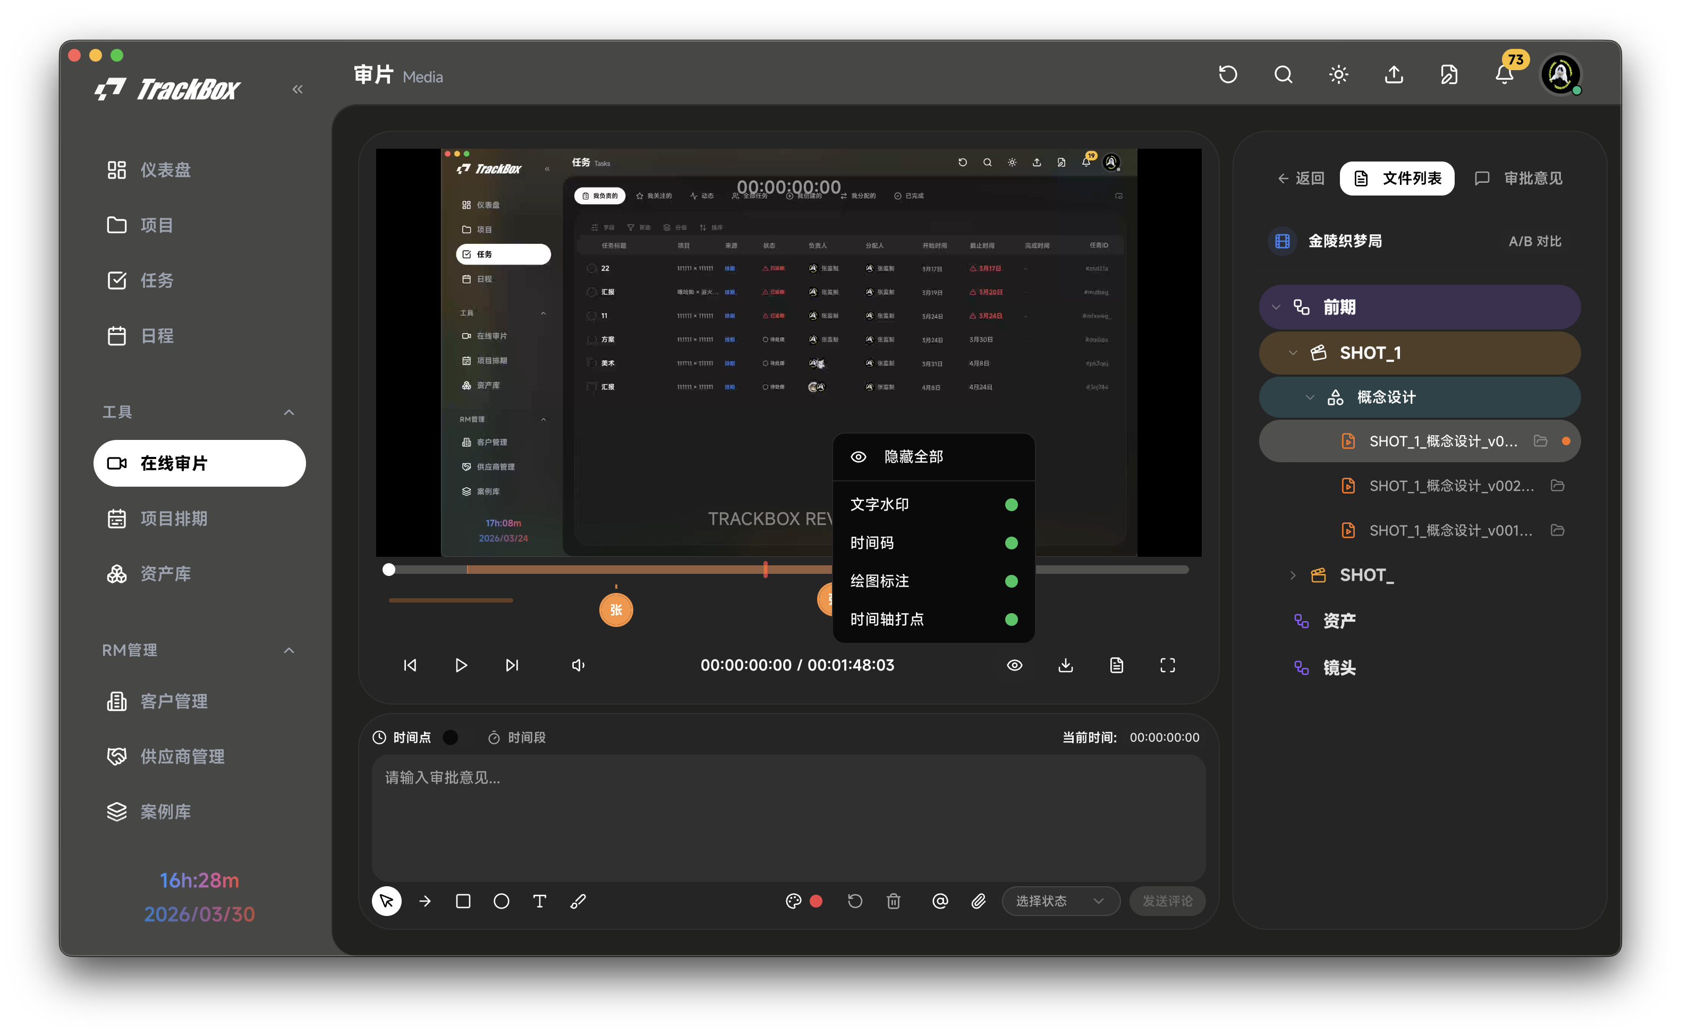Open the search icon in header
The height and width of the screenshot is (1035, 1681).
1284,74
